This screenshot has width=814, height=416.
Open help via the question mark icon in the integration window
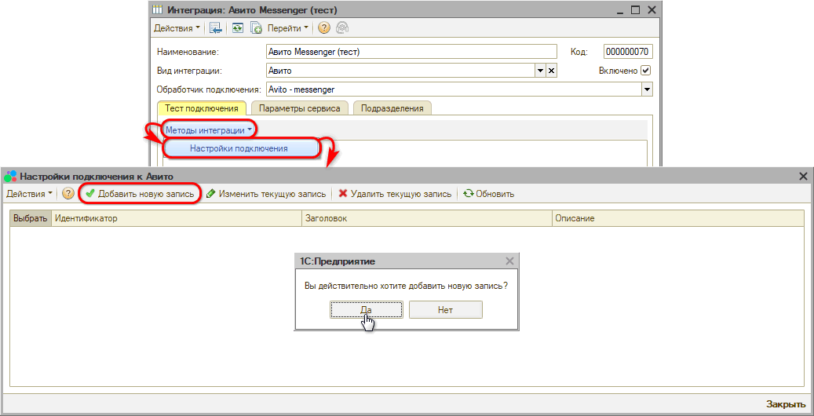[323, 28]
